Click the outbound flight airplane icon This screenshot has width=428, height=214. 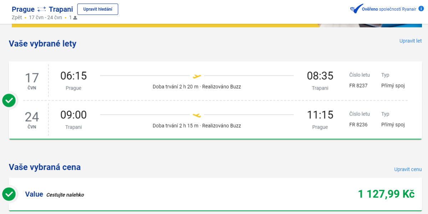point(197,76)
